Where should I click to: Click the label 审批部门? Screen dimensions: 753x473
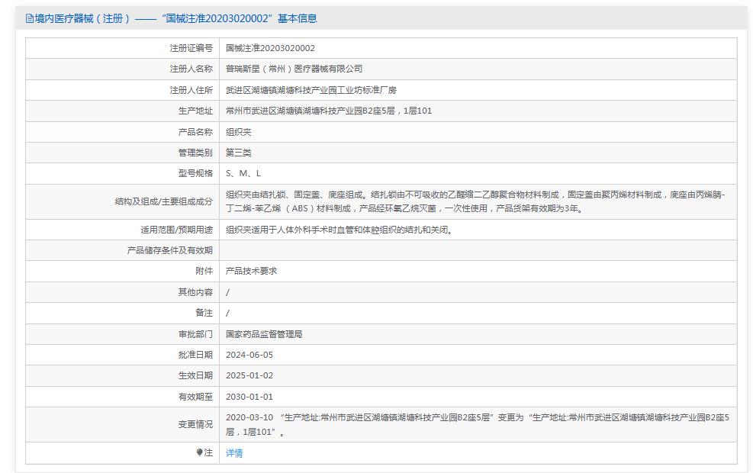click(195, 334)
